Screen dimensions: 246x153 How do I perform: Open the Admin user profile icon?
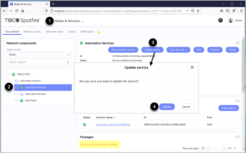click(230, 21)
